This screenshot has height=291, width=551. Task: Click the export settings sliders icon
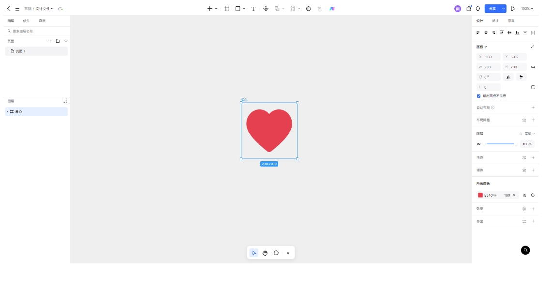(x=524, y=221)
